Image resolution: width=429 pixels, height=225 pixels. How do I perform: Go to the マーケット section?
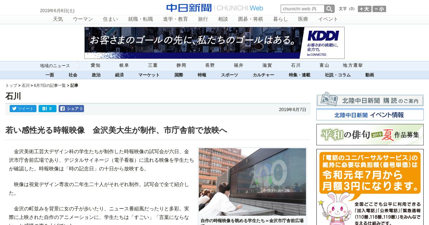(x=149, y=75)
